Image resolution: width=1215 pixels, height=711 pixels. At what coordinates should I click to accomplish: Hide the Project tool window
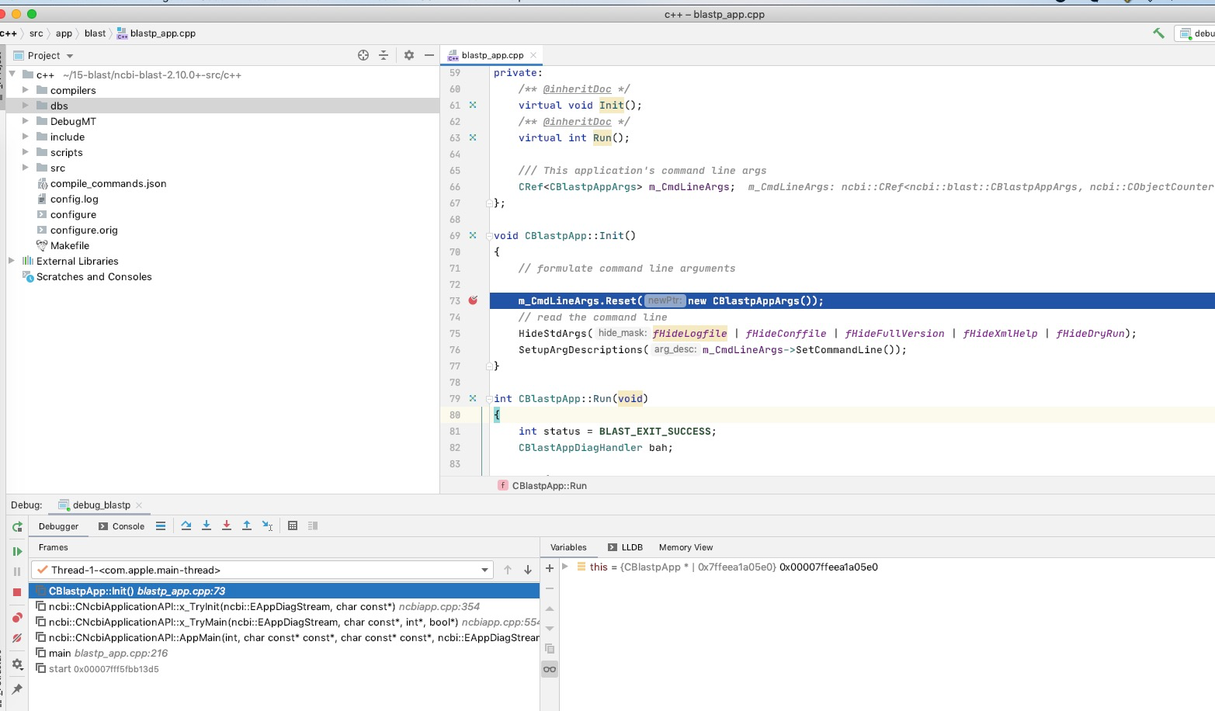coord(429,55)
